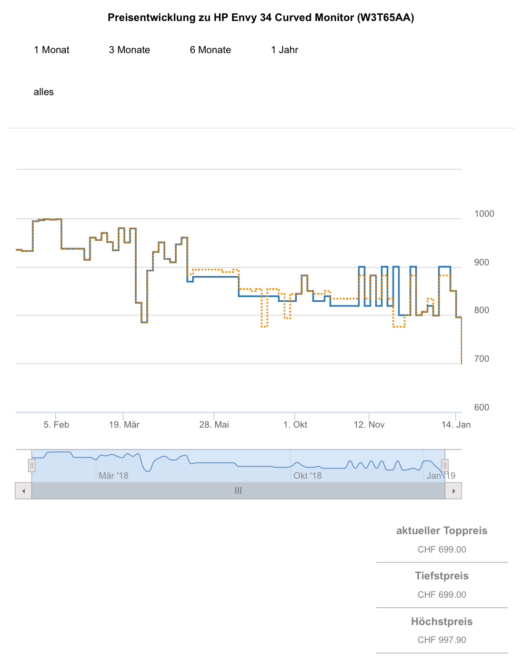Click the "12. Nov" x-axis date label

pos(369,425)
